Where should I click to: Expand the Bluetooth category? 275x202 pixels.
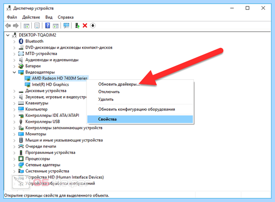click(14, 41)
